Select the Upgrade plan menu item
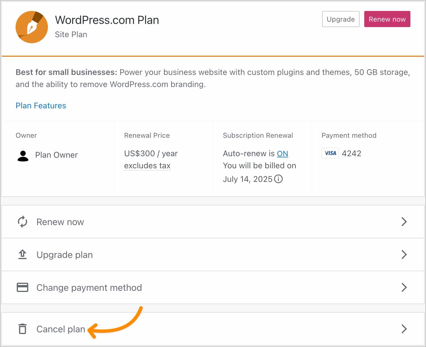Image resolution: width=426 pixels, height=347 pixels. point(64,255)
